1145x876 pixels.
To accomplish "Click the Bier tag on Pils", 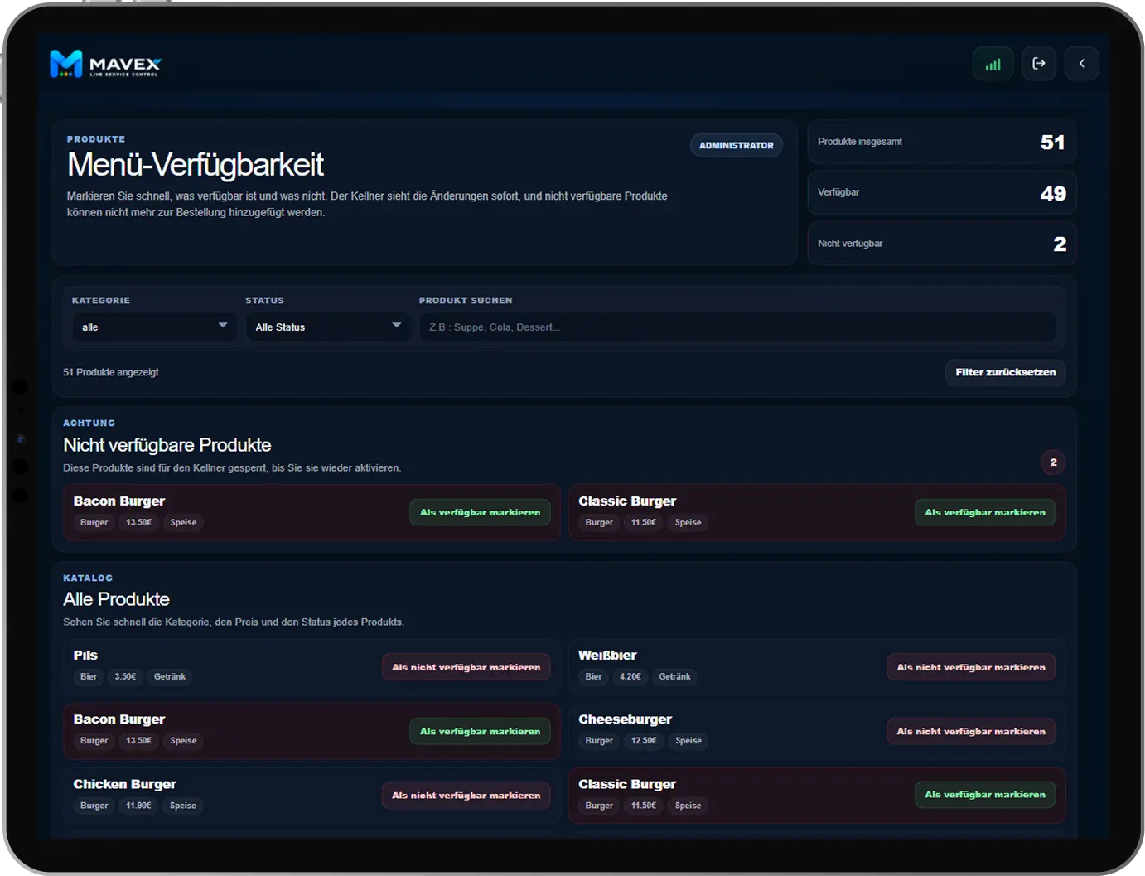I will pos(89,677).
